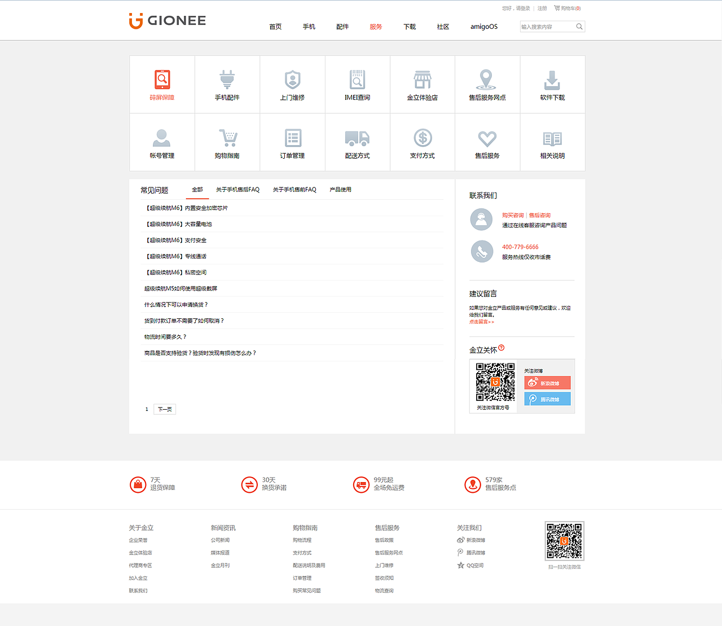Open the 软件下载 download icon
Viewport: 722px width, 626px height.
(552, 80)
